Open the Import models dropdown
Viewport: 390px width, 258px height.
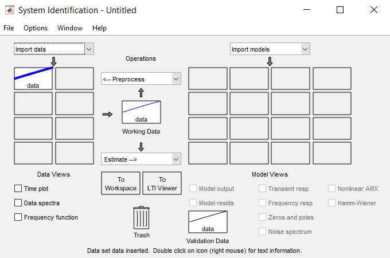pos(270,49)
